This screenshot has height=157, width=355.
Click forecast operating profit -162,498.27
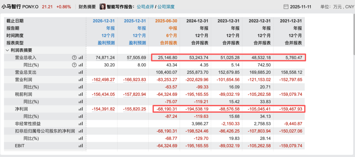[x=103, y=80]
